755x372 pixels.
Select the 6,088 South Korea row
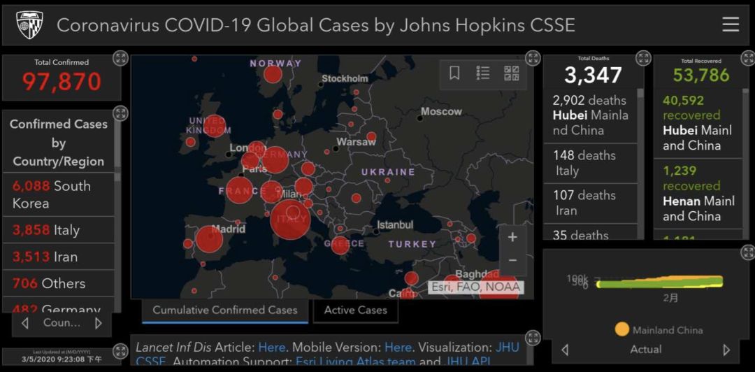pyautogui.click(x=58, y=194)
